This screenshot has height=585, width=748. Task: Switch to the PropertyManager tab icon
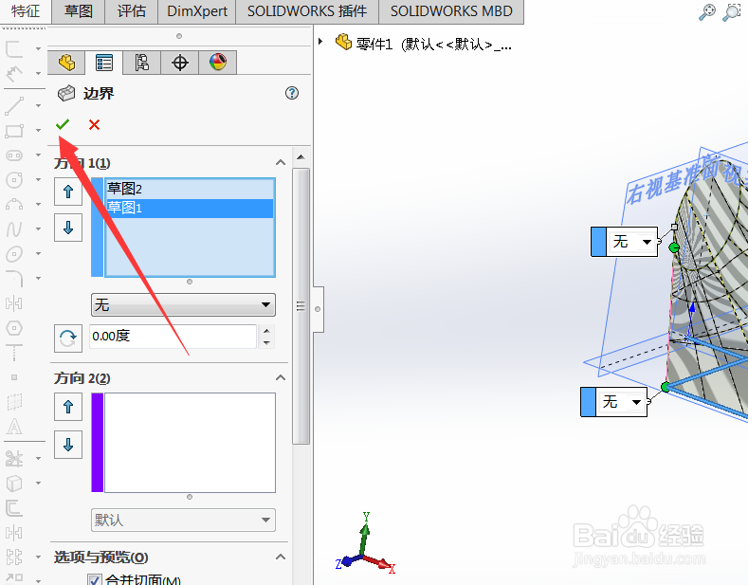(104, 63)
